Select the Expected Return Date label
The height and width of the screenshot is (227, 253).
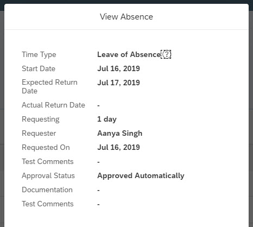pos(49,86)
